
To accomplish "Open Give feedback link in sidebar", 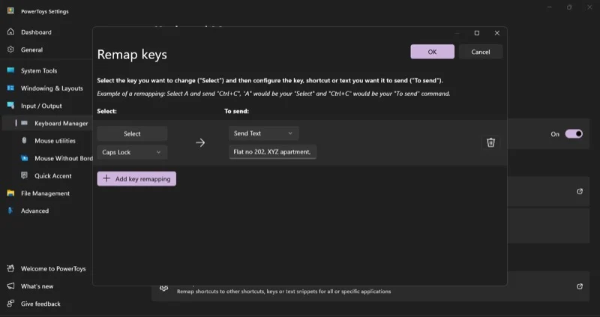I will pyautogui.click(x=40, y=304).
